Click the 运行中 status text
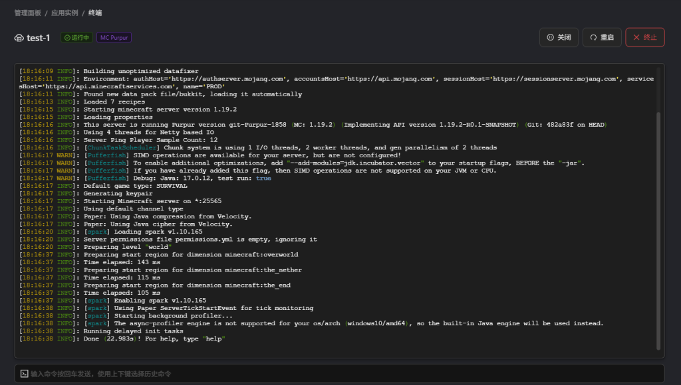This screenshot has height=385, width=681. 80,38
